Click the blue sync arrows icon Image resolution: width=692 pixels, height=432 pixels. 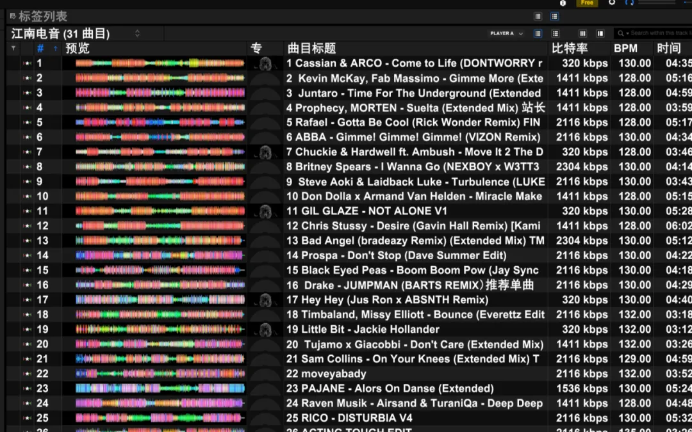629,3
